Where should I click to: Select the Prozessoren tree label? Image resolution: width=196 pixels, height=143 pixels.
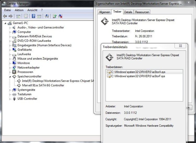click(25, 72)
